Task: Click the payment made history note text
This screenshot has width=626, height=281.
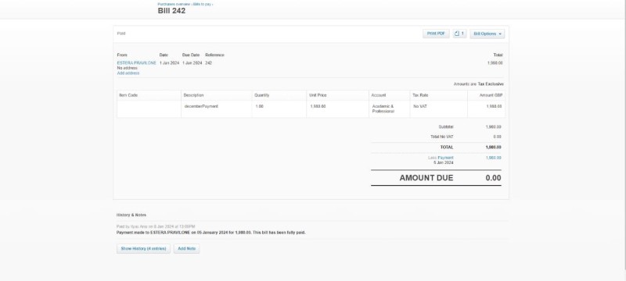Action: point(210,233)
